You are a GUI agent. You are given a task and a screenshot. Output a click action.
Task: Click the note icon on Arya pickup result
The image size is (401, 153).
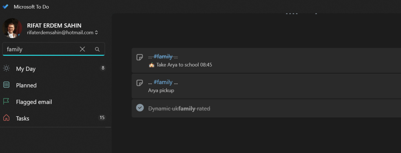[x=140, y=83]
